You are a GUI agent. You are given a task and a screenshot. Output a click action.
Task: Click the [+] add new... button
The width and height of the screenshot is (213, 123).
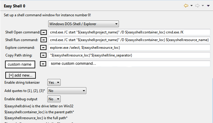point(20,75)
